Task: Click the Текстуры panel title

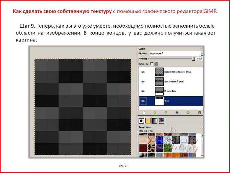Action: pos(145,127)
